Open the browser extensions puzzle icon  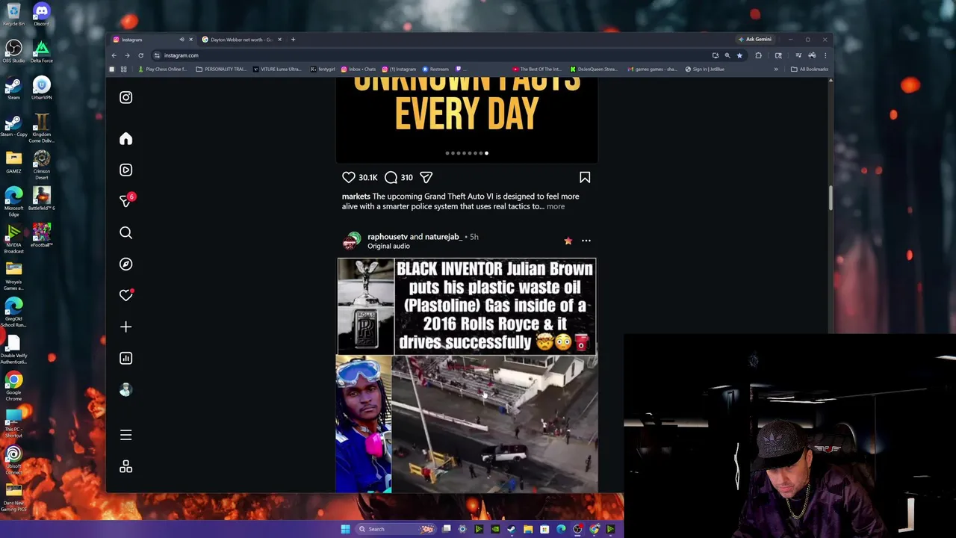pyautogui.click(x=758, y=55)
